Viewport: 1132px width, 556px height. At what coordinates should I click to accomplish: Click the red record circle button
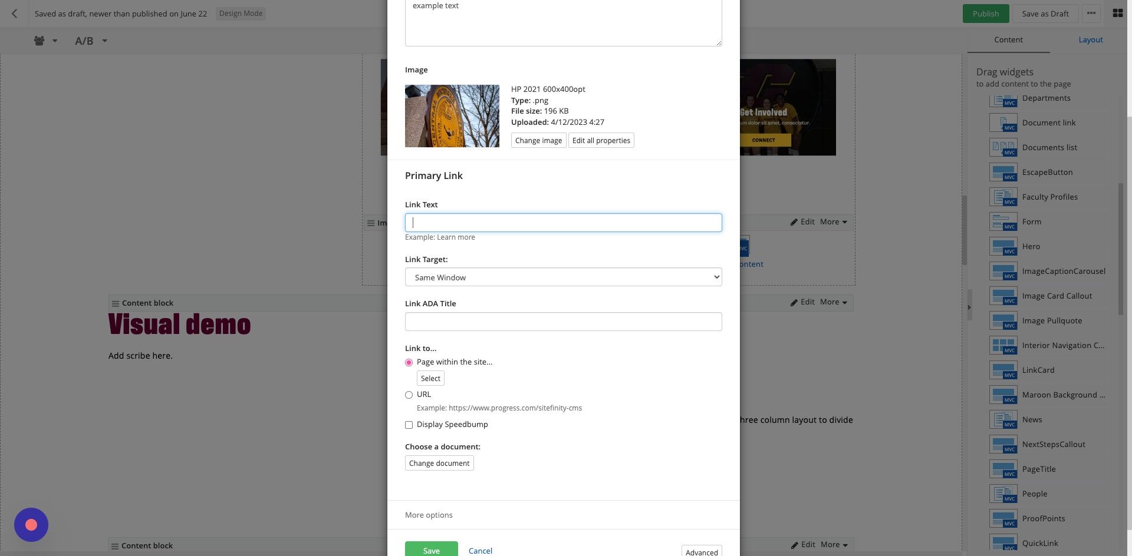coord(31,525)
